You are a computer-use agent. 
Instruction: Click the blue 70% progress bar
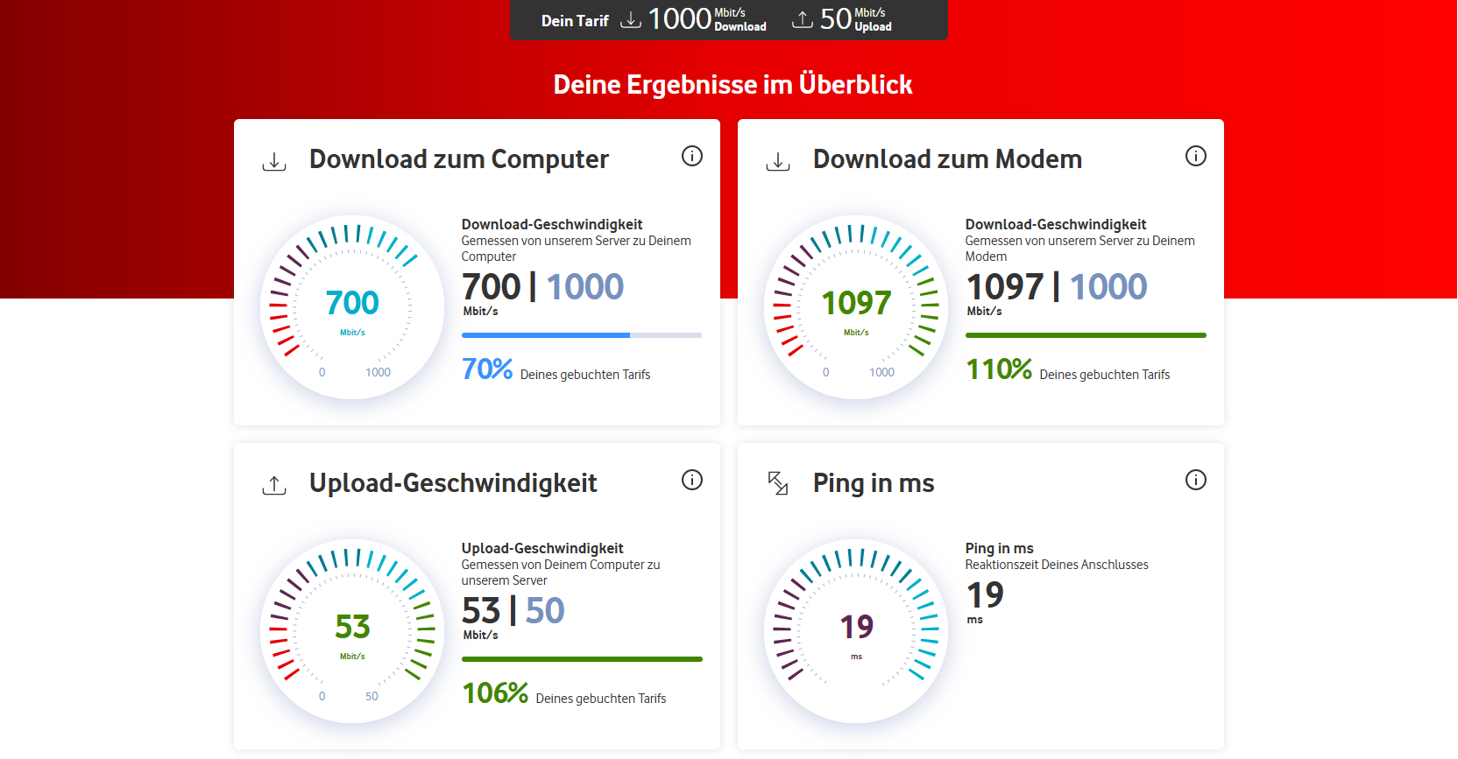(581, 335)
